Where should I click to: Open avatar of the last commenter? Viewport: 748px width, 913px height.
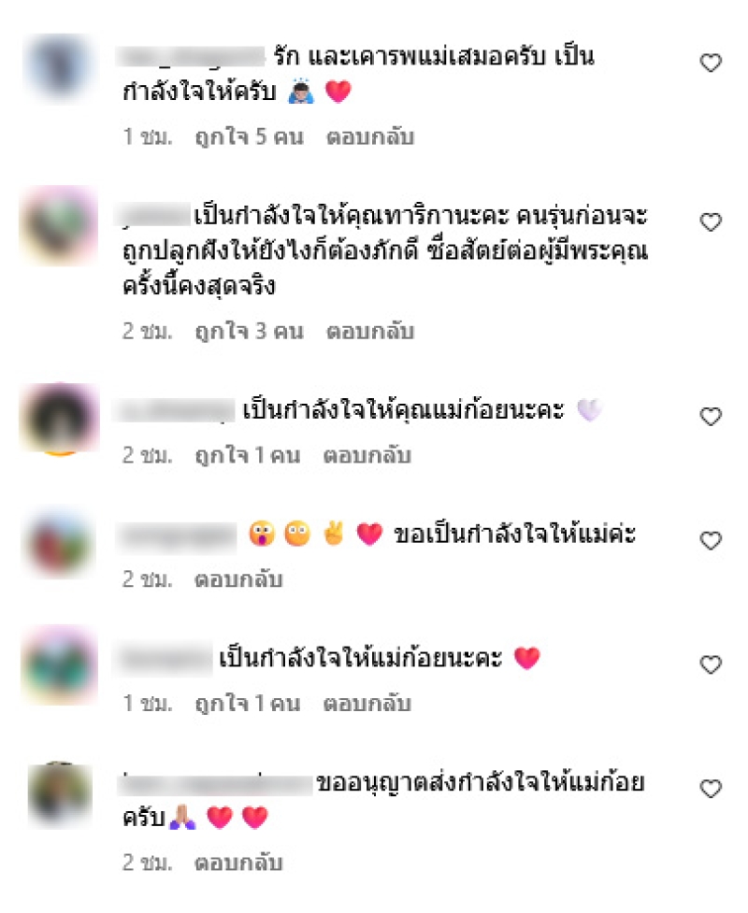tap(60, 794)
